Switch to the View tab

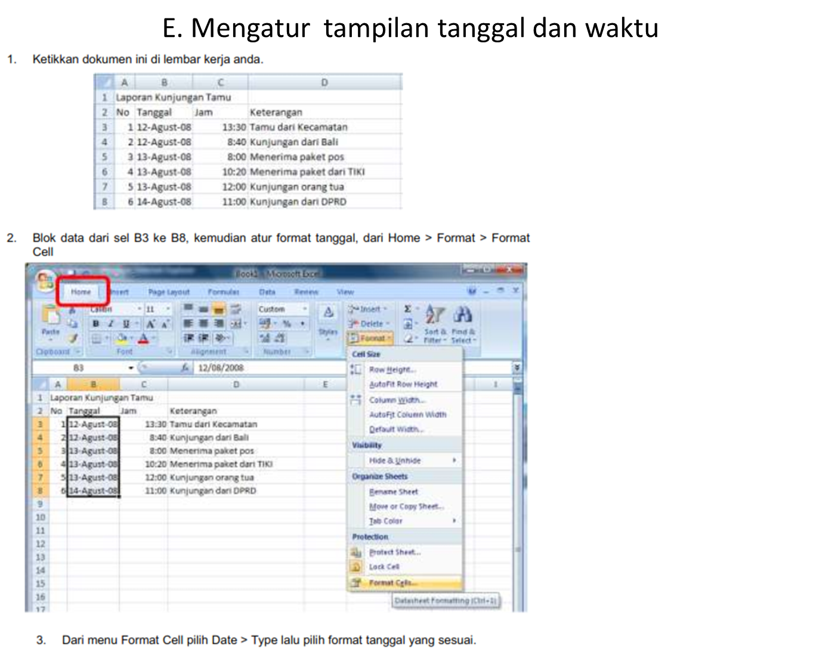point(345,291)
